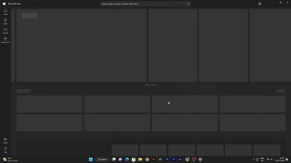Minimize the Microsoft Store window
The height and width of the screenshot is (163, 291).
click(x=274, y=2)
